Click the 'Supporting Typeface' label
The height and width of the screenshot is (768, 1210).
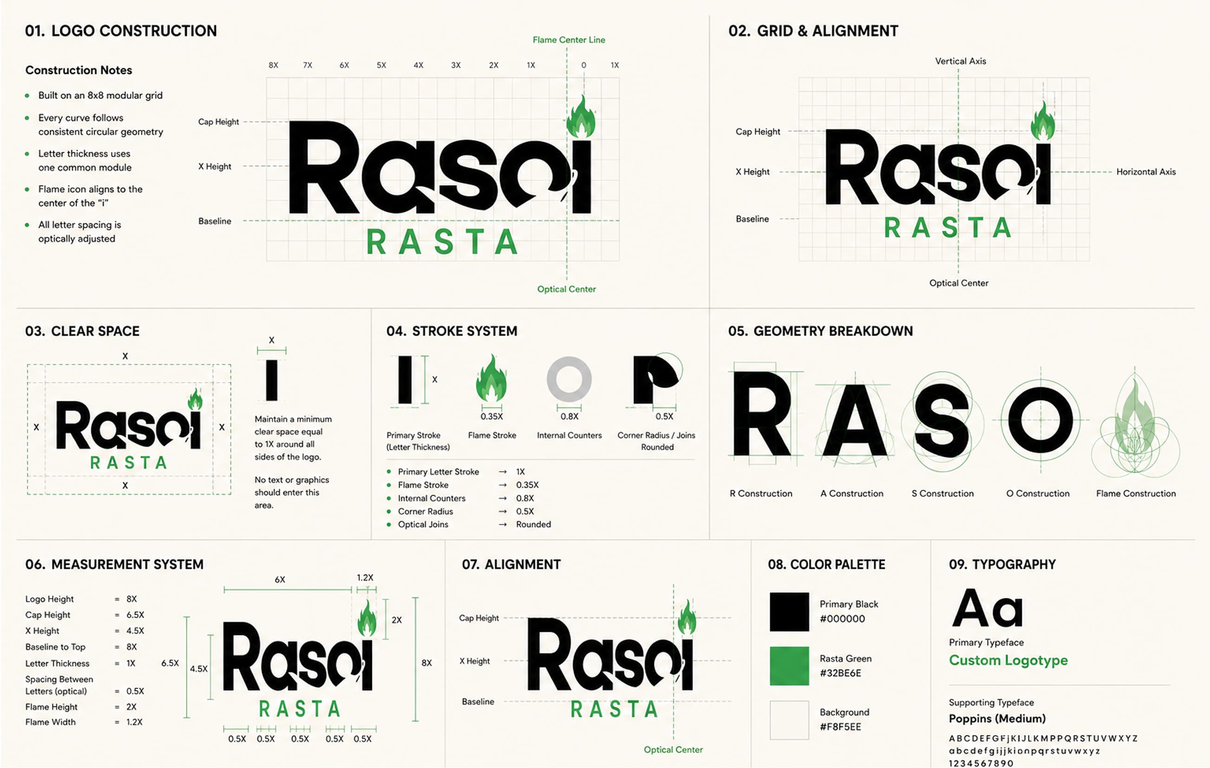(x=991, y=702)
